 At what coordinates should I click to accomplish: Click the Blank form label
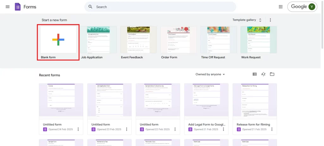[x=48, y=57]
